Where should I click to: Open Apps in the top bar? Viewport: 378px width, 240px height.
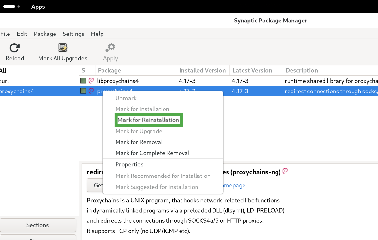coord(38,7)
